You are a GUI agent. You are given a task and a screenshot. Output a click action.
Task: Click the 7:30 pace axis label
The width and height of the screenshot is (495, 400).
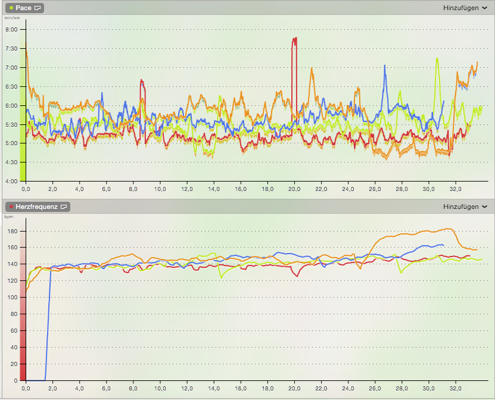click(11, 49)
